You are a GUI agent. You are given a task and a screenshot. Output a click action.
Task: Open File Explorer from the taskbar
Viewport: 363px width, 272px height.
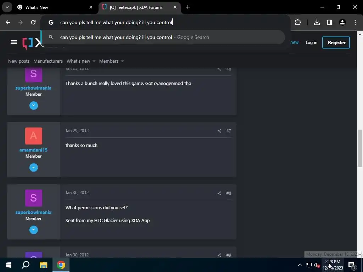(43, 265)
